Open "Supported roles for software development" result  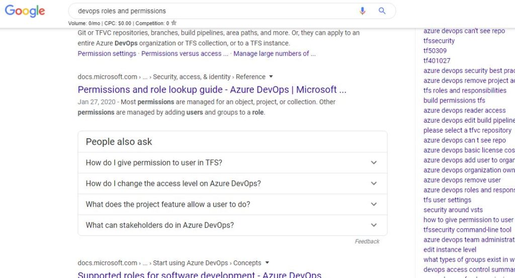(199, 275)
